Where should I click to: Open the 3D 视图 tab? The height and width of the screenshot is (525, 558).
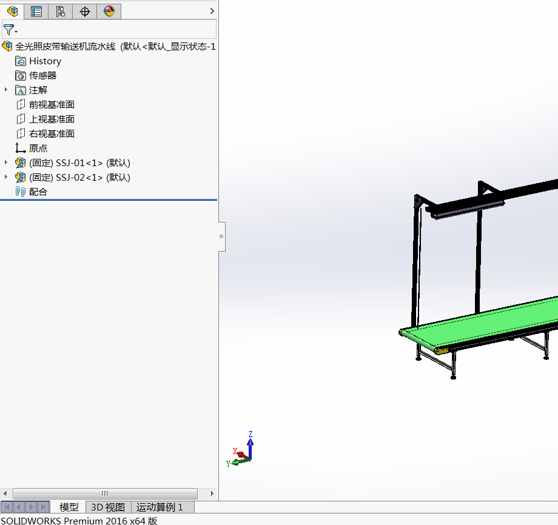(x=108, y=507)
